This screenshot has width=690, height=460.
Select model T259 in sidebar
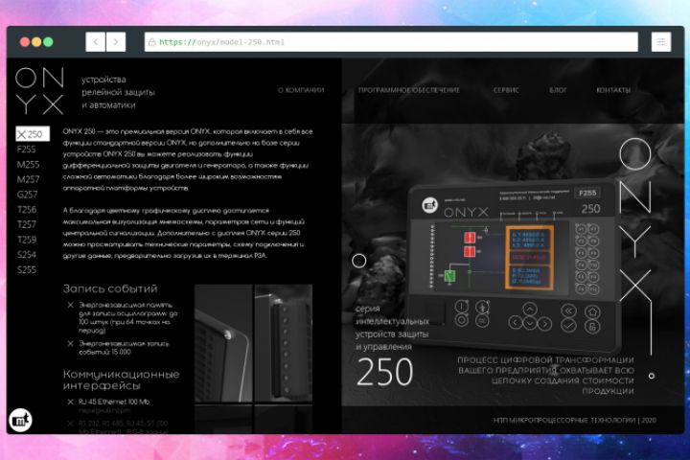coord(27,240)
